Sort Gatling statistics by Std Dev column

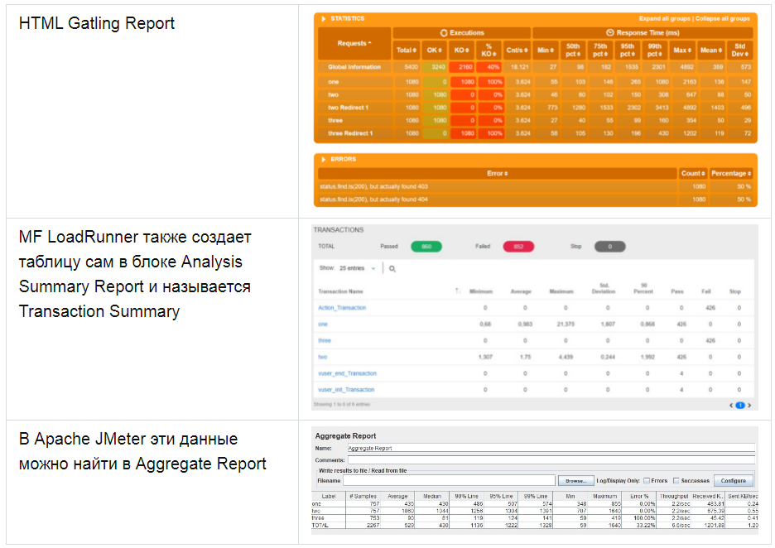point(740,50)
